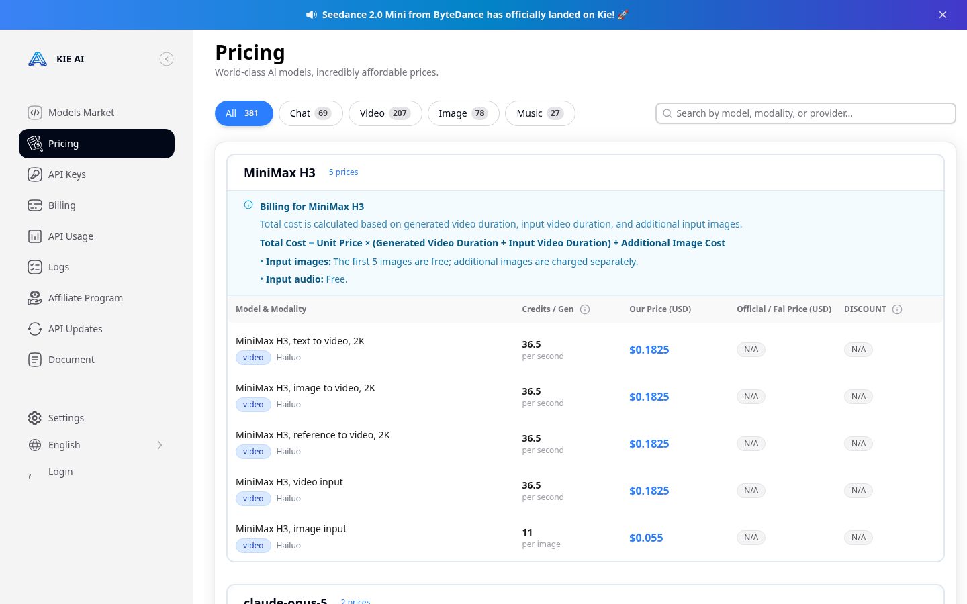Click the 5 prices link next to MiniMax H3

coord(343,172)
